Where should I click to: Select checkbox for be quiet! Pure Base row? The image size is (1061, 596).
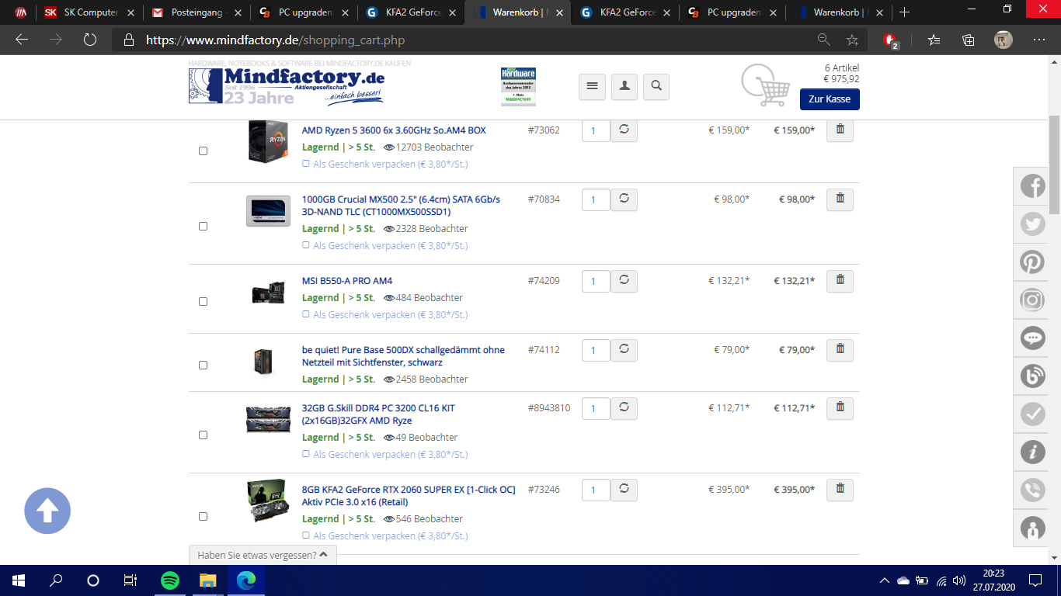coord(204,366)
